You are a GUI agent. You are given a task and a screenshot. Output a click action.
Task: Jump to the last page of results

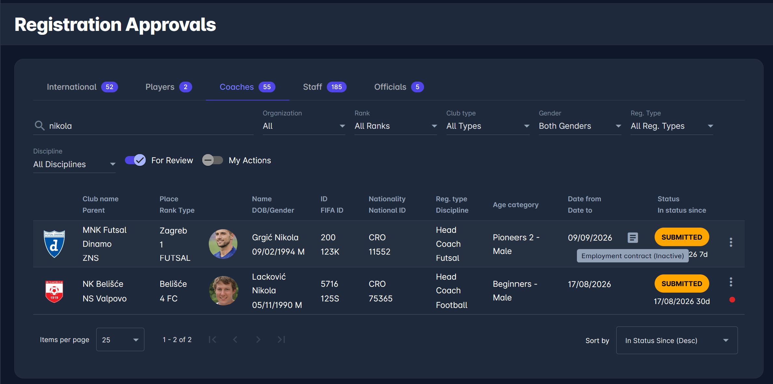[x=281, y=340]
